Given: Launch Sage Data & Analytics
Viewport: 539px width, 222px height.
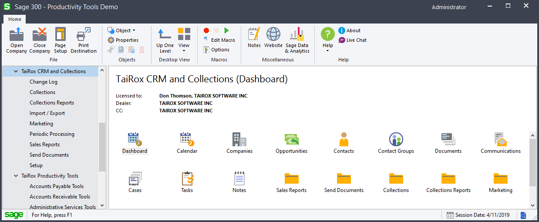Looking at the screenshot, I should 297,40.
